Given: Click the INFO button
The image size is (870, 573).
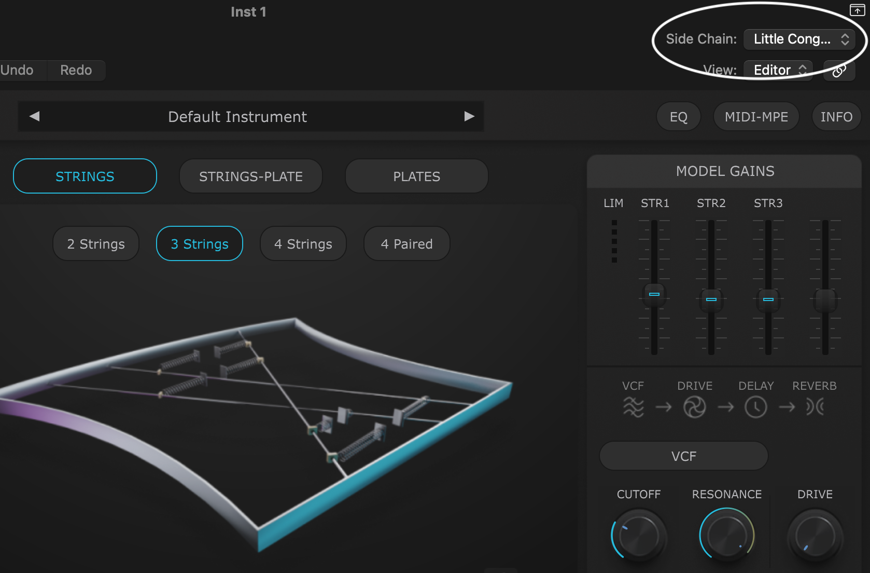Looking at the screenshot, I should pyautogui.click(x=836, y=116).
